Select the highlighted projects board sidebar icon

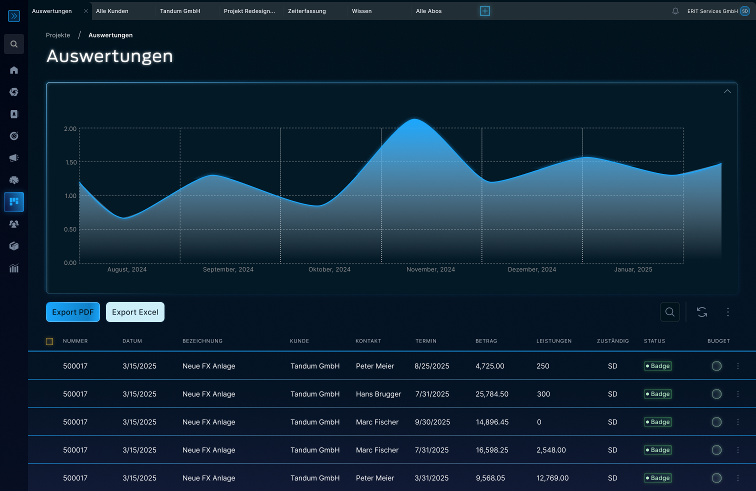pyautogui.click(x=14, y=202)
